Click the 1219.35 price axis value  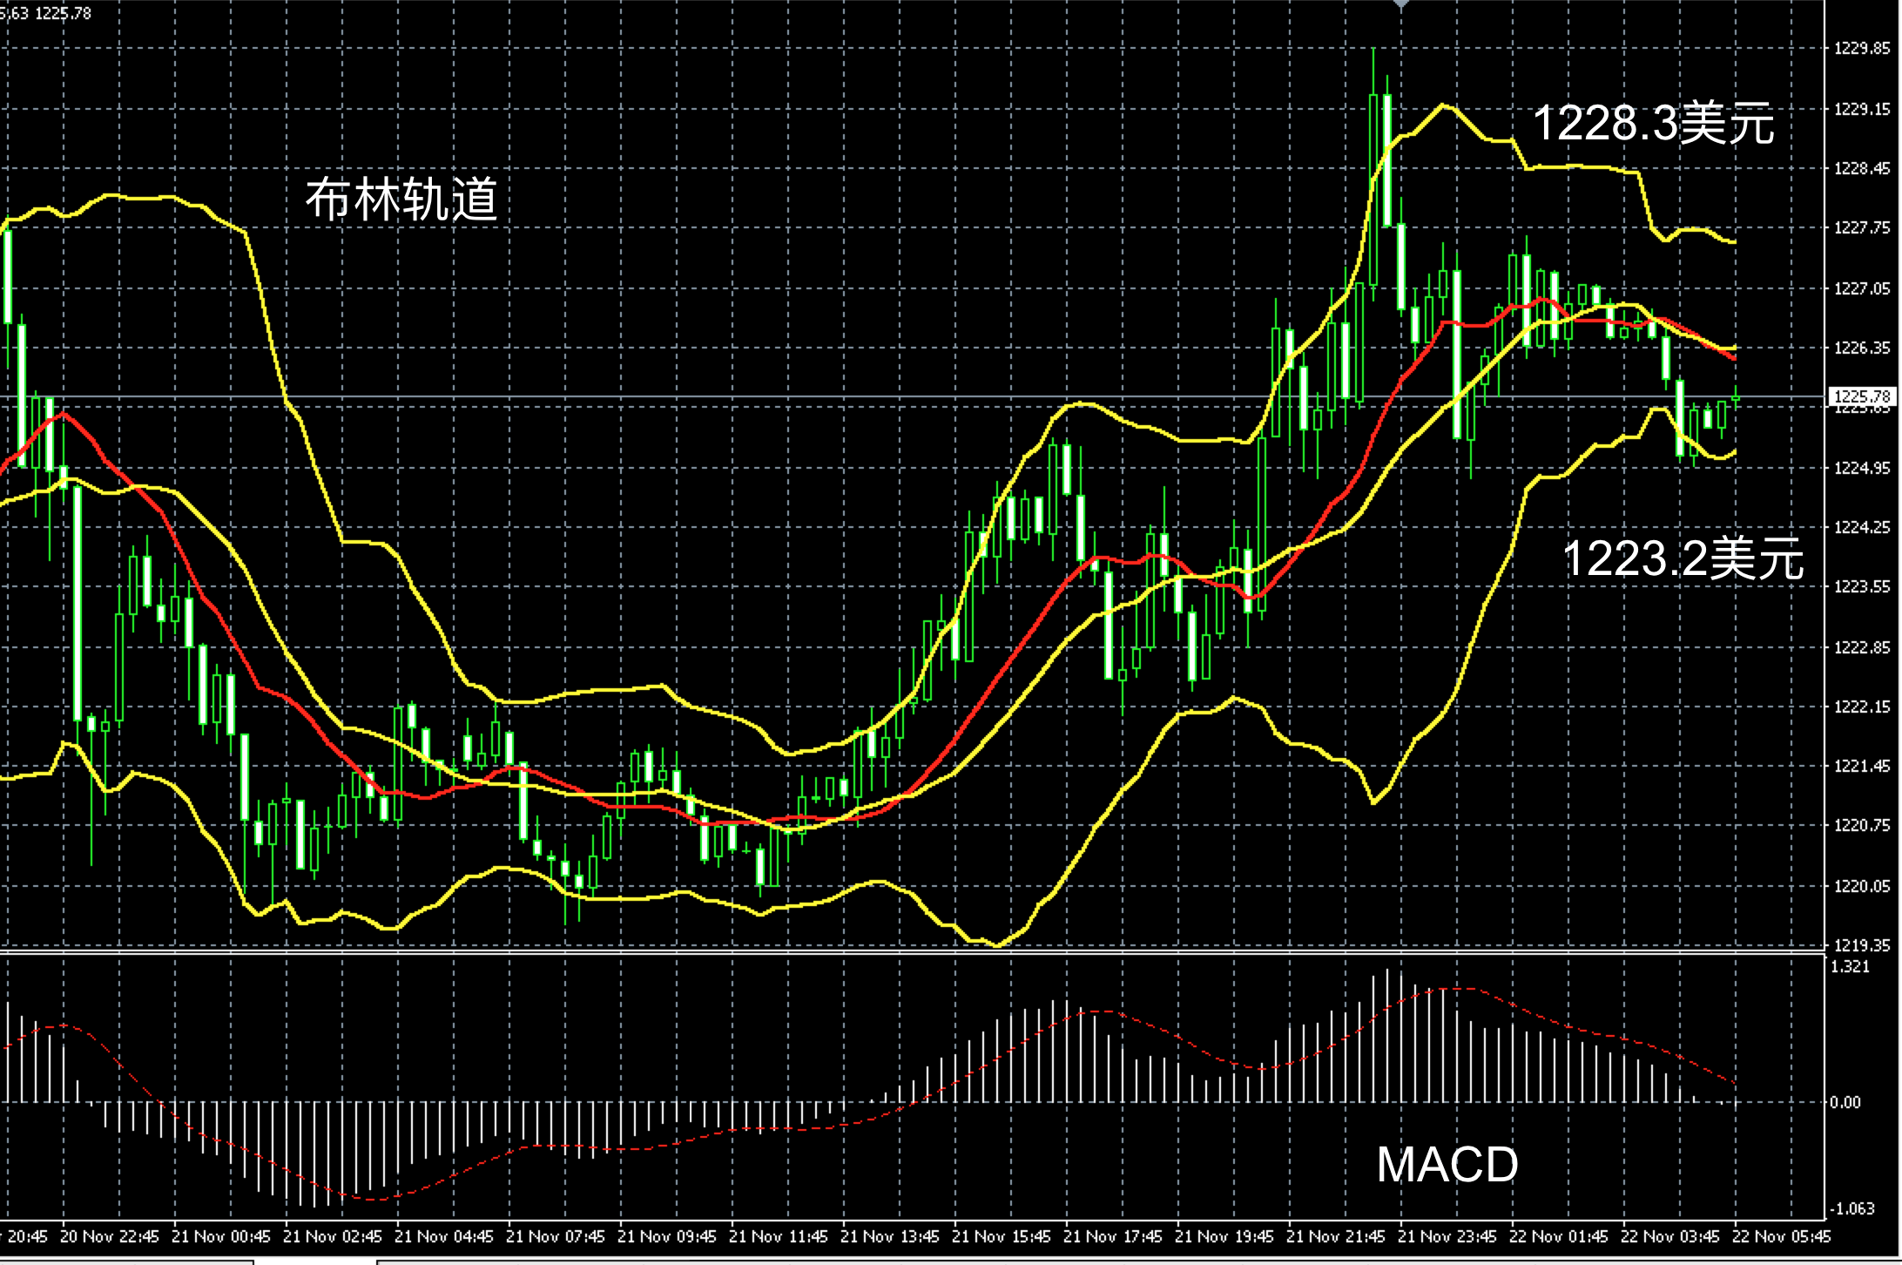[1862, 945]
